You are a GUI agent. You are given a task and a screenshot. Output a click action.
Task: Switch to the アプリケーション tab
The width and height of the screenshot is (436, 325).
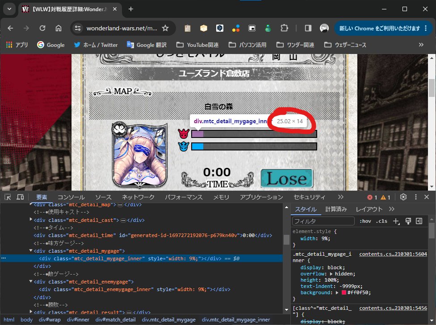click(261, 197)
